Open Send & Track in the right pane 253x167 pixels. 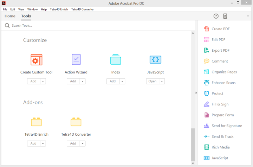[x=219, y=136]
